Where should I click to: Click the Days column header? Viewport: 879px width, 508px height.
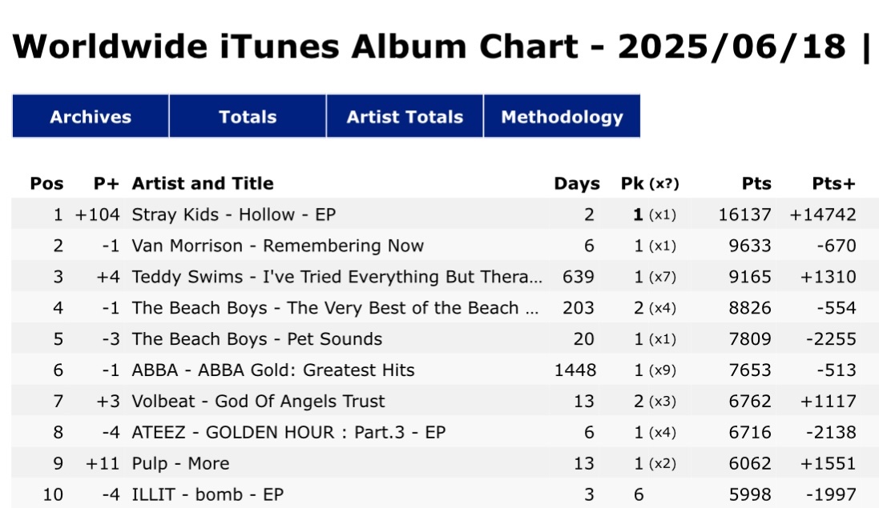point(577,183)
